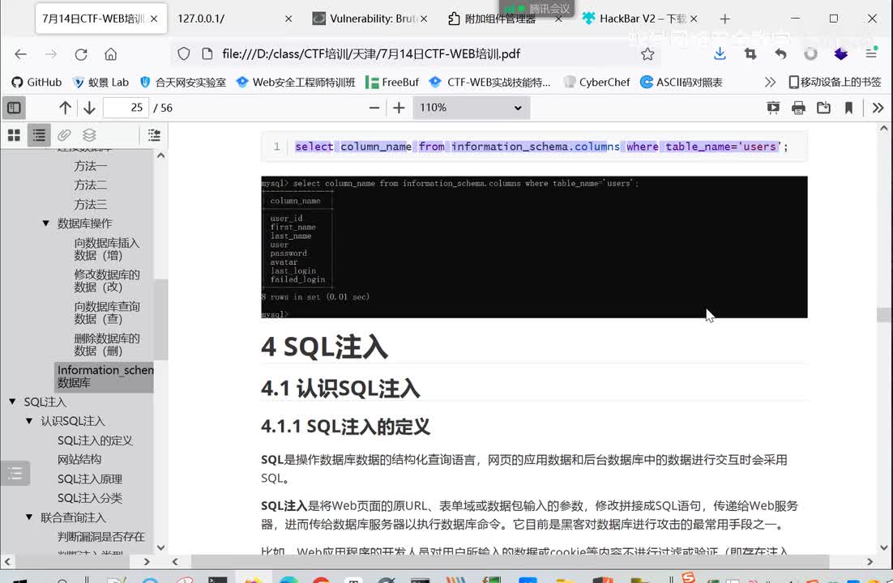This screenshot has width=893, height=583.
Task: Open a new browser tab with plus
Action: [x=724, y=19]
